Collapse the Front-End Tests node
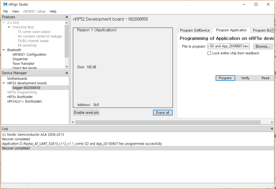The width and height of the screenshot is (276, 189). point(9,27)
